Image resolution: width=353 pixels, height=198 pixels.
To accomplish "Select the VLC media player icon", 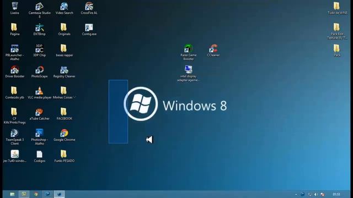I will 39,91.
